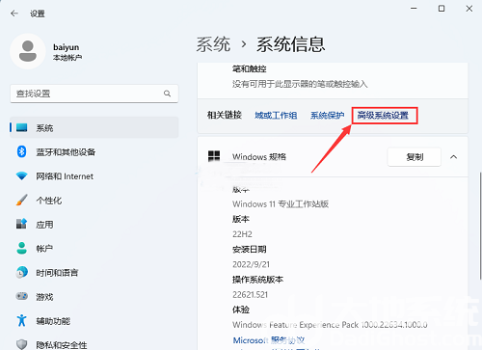Click the time and language globe icon

click(21, 273)
